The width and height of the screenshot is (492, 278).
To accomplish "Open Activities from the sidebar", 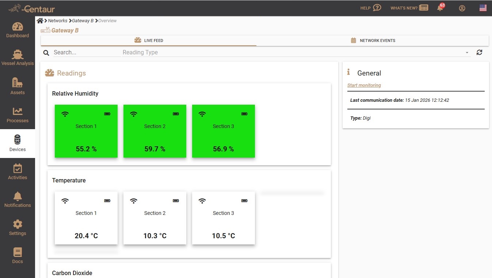I will tap(18, 172).
